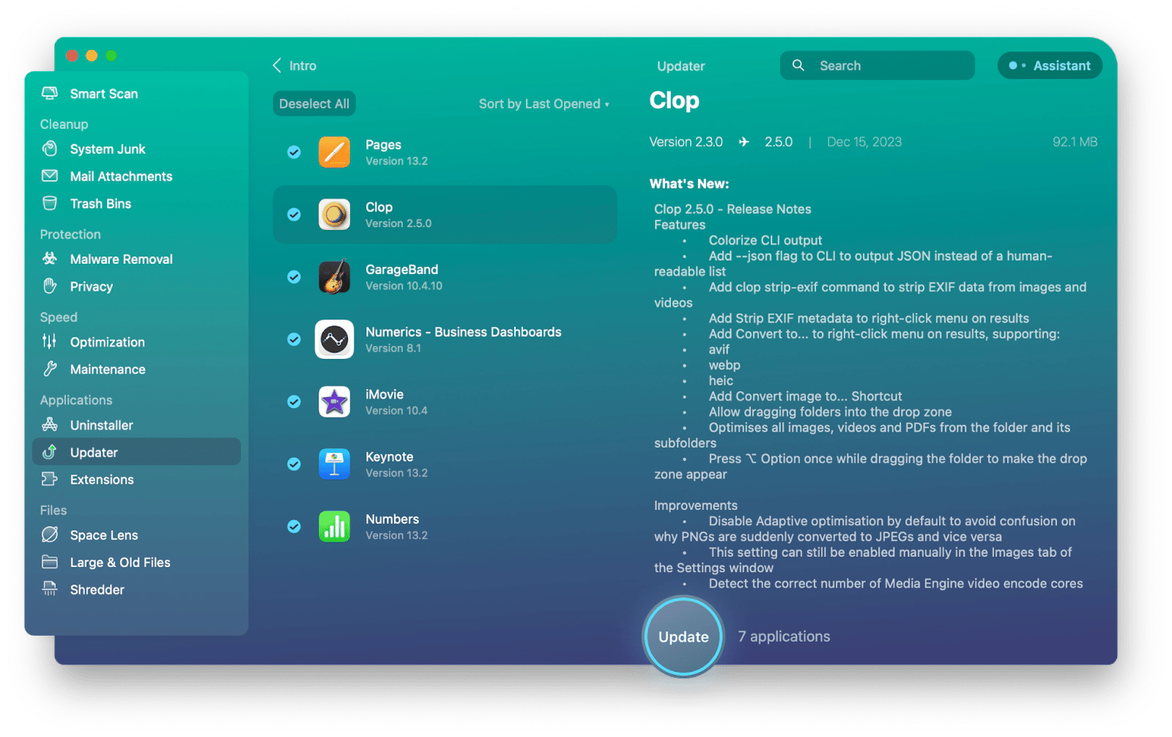The width and height of the screenshot is (1172, 737).
Task: Select the 'GarageBand' app name
Action: (x=401, y=270)
